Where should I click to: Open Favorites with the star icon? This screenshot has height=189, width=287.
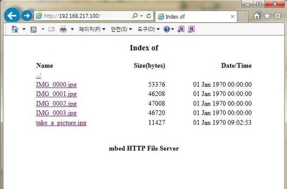point(267,16)
